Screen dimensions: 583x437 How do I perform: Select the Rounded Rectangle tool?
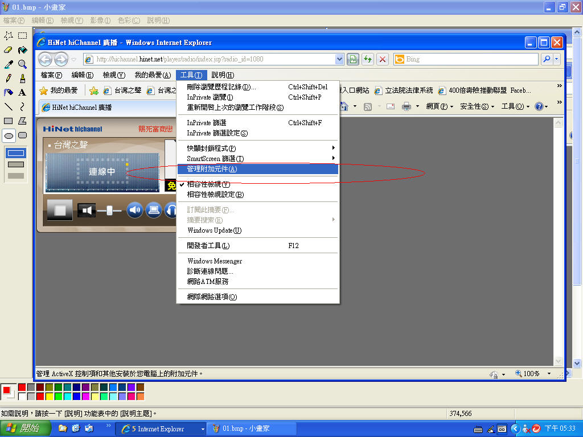[x=23, y=135]
